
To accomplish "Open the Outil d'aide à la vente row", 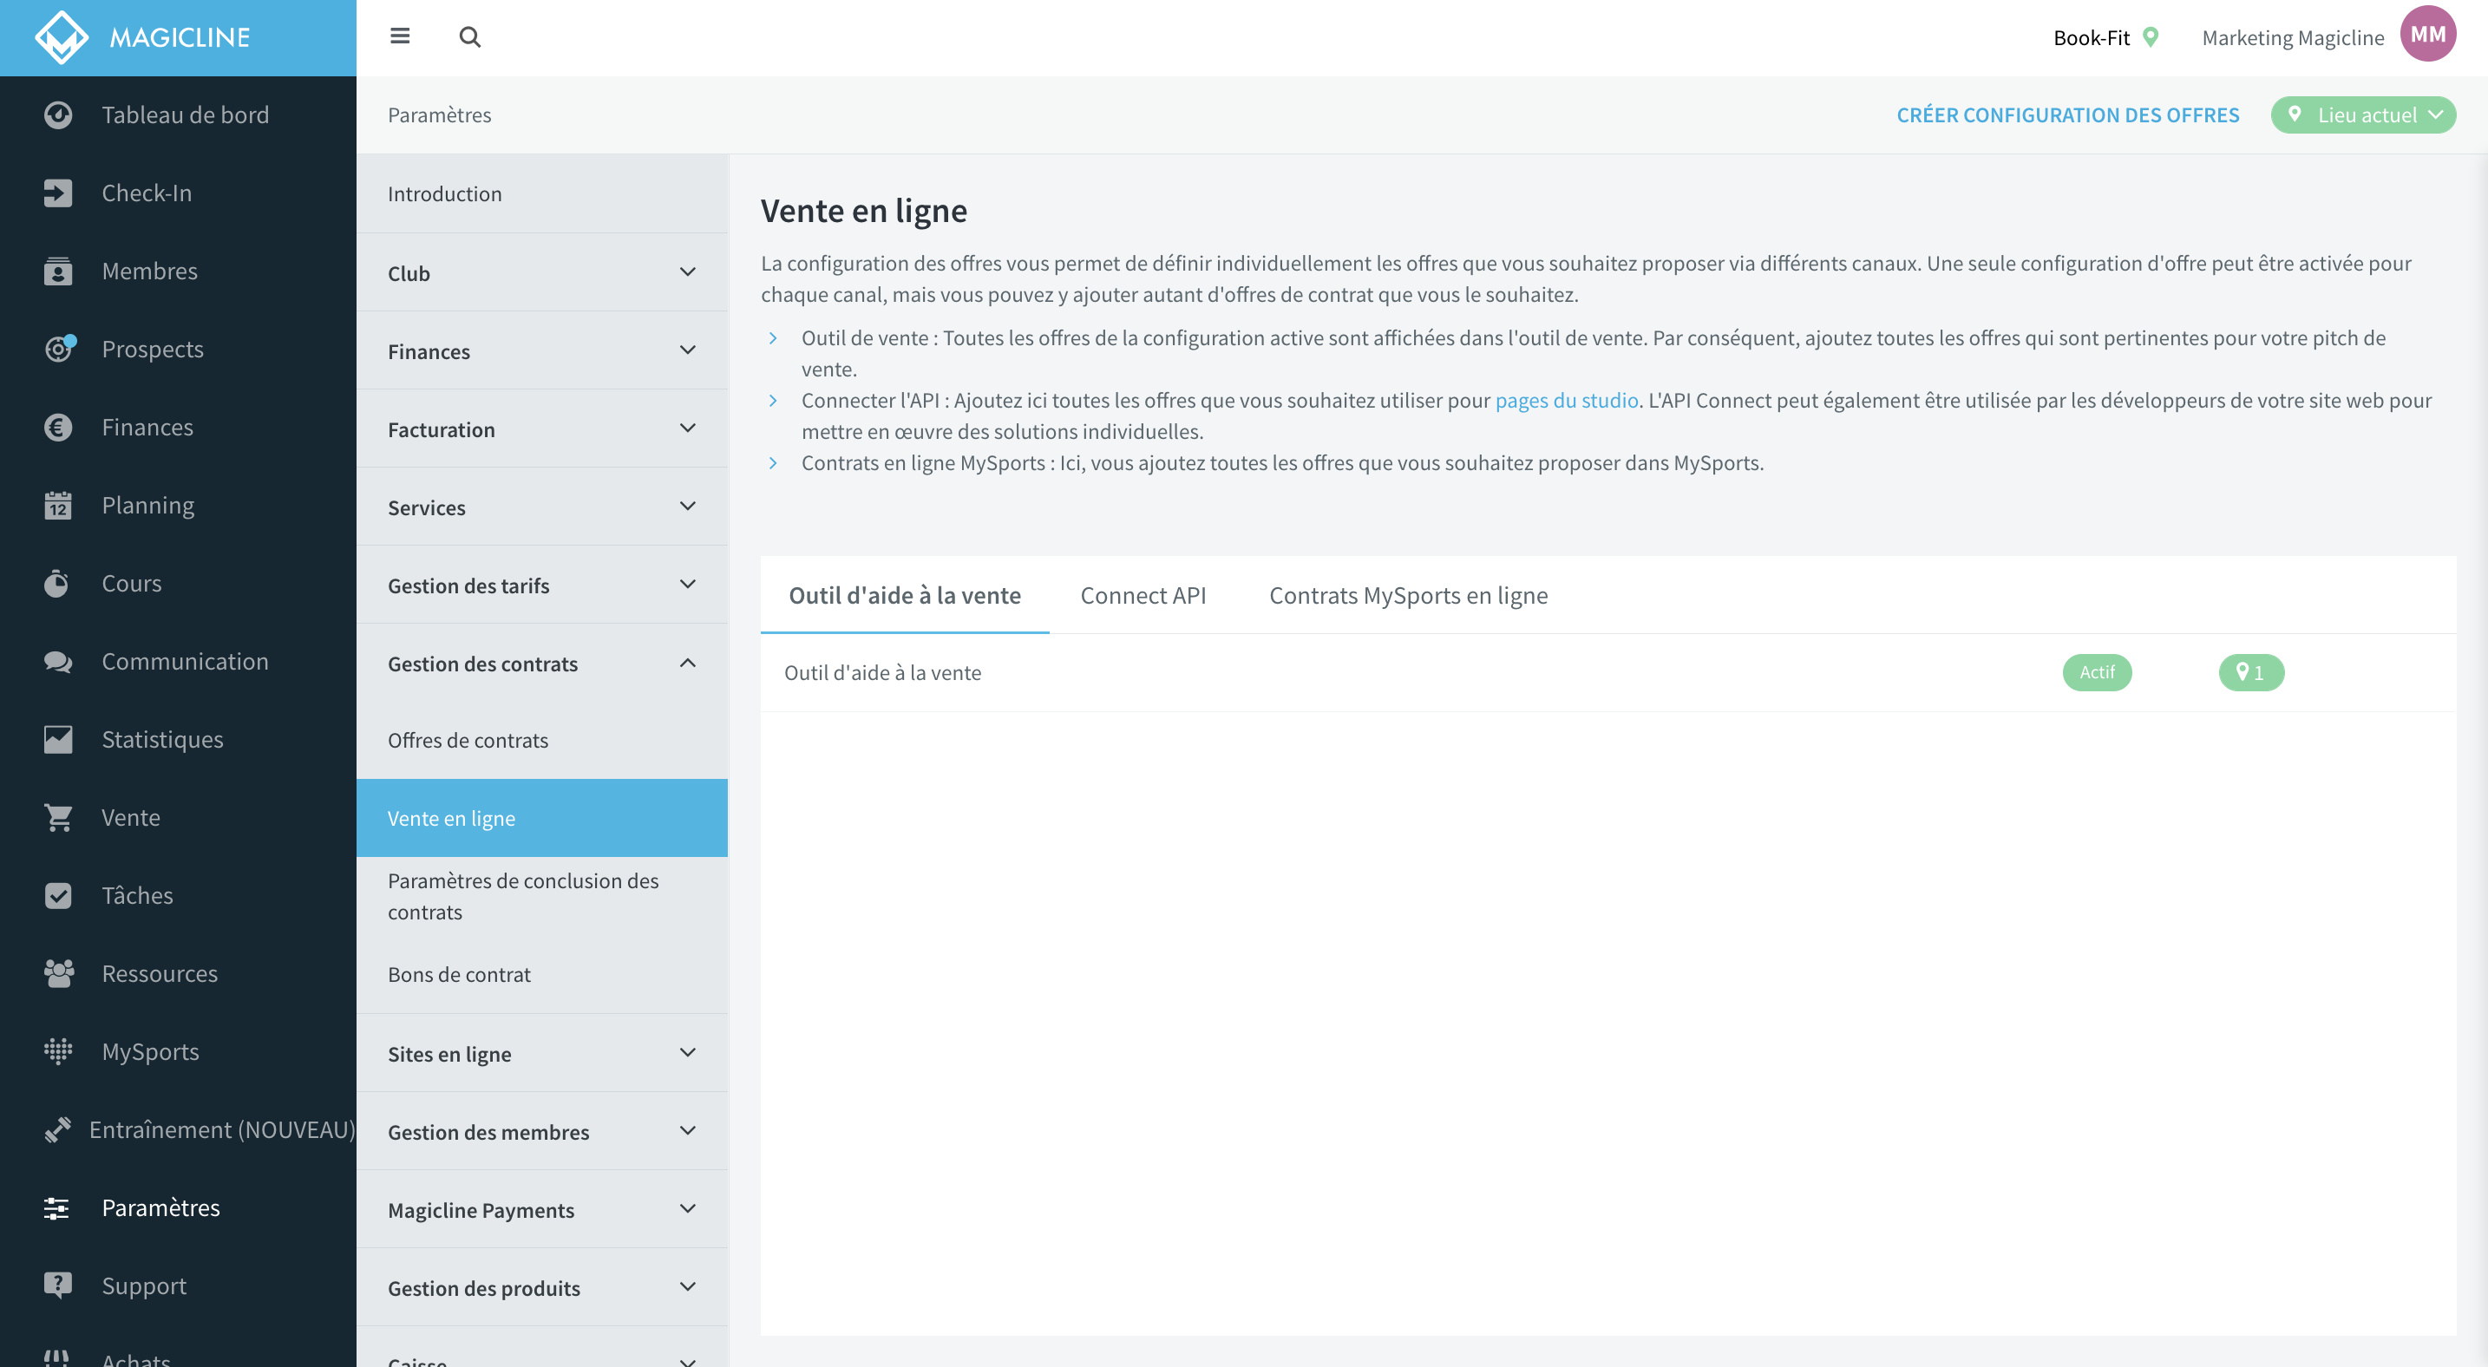I will [1608, 673].
